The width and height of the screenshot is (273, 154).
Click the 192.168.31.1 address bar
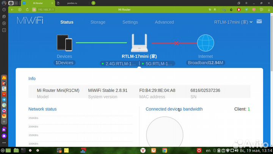pos(45,10)
